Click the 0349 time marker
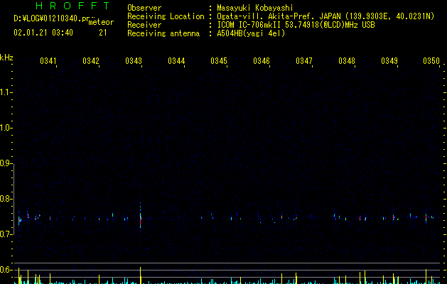Image resolution: width=447 pixels, height=284 pixels. coord(389,61)
